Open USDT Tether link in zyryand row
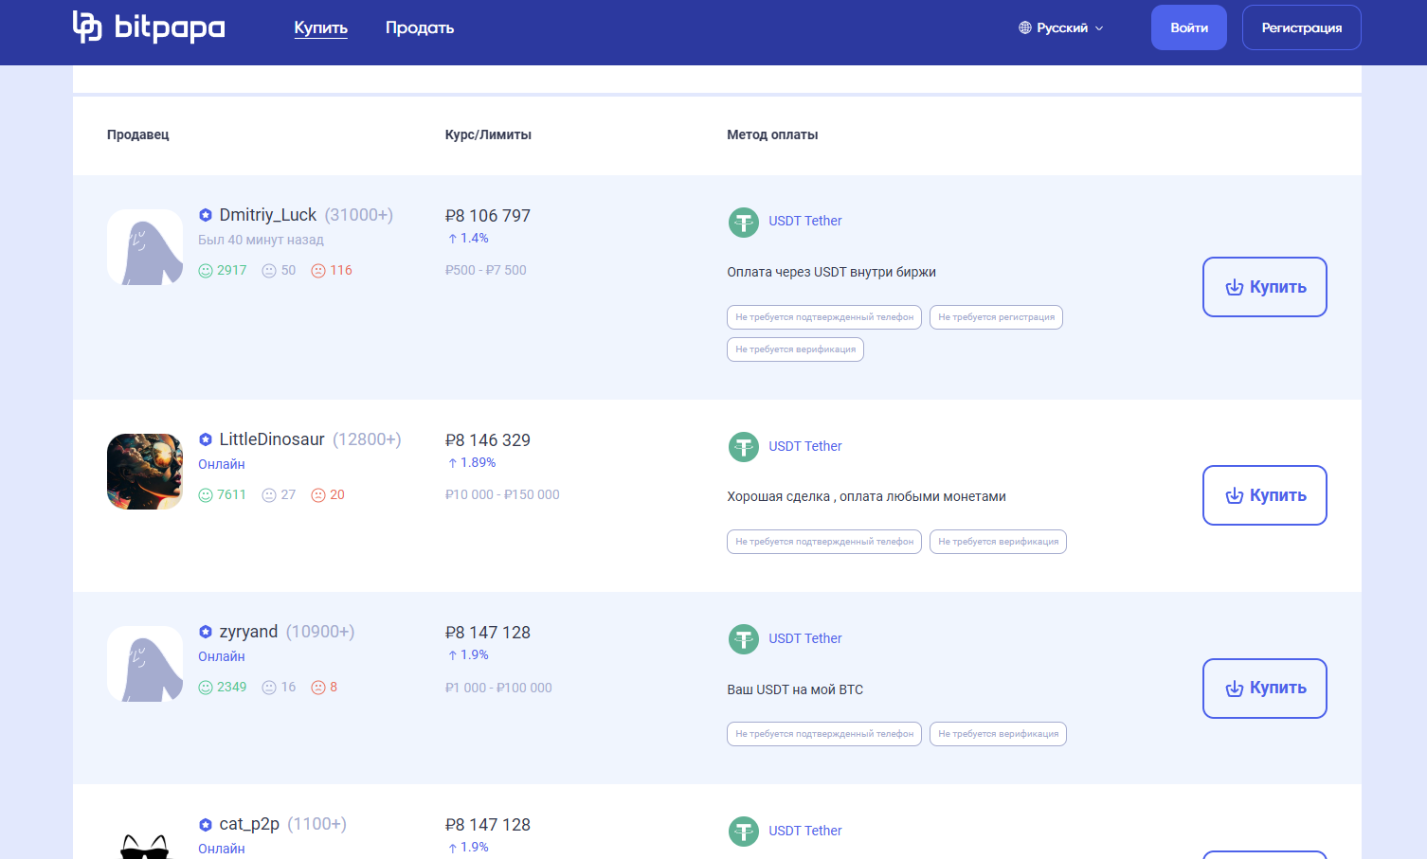The image size is (1427, 859). (805, 638)
